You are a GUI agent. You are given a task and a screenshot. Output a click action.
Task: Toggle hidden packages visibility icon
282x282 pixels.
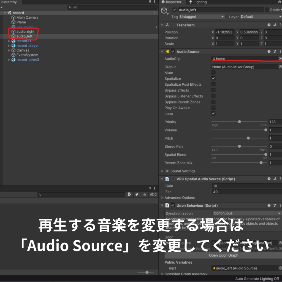pyautogui.click(x=153, y=194)
